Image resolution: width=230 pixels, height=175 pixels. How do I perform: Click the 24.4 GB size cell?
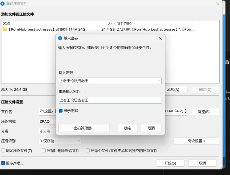pos(108,29)
